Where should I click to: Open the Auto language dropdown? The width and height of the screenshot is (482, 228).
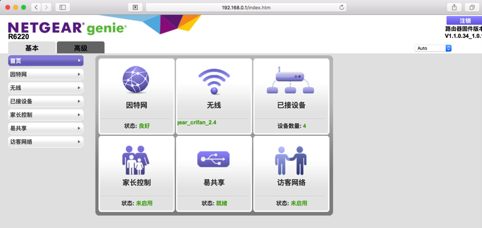tap(433, 48)
